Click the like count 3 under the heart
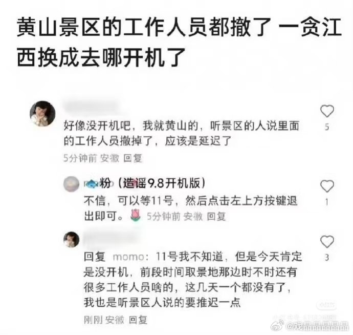 (327, 258)
